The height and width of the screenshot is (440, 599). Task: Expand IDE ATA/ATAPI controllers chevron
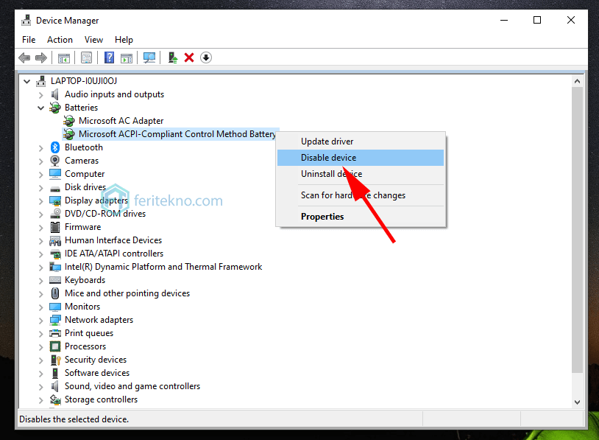tap(41, 254)
